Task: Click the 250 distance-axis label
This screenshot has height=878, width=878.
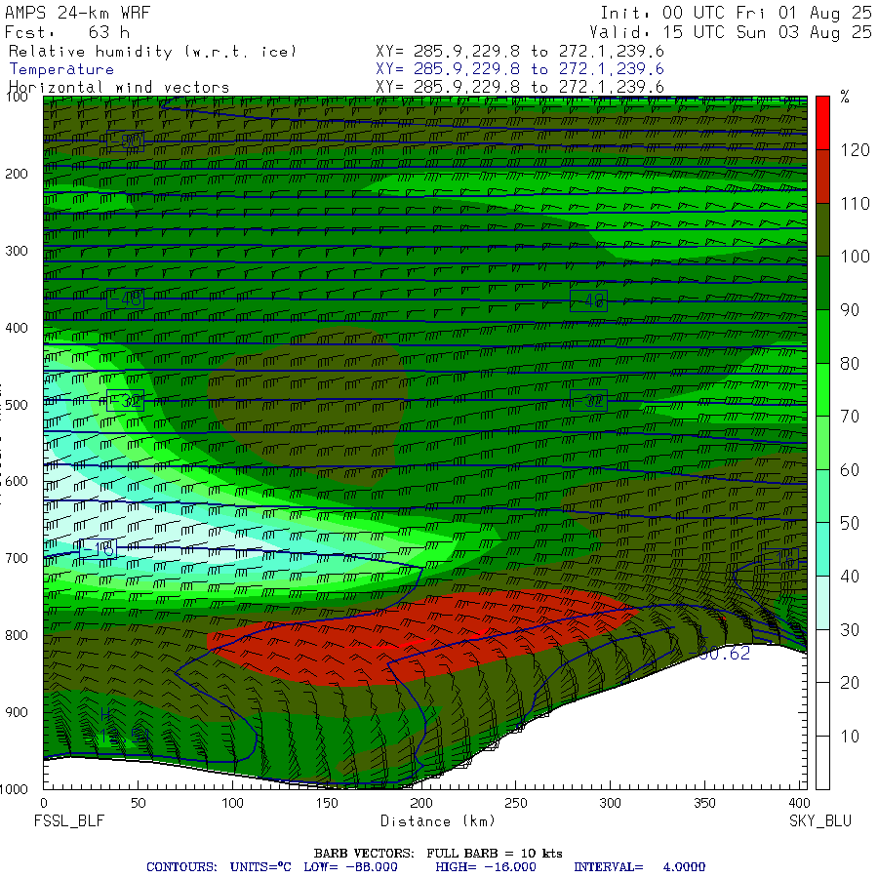Action: [x=515, y=803]
